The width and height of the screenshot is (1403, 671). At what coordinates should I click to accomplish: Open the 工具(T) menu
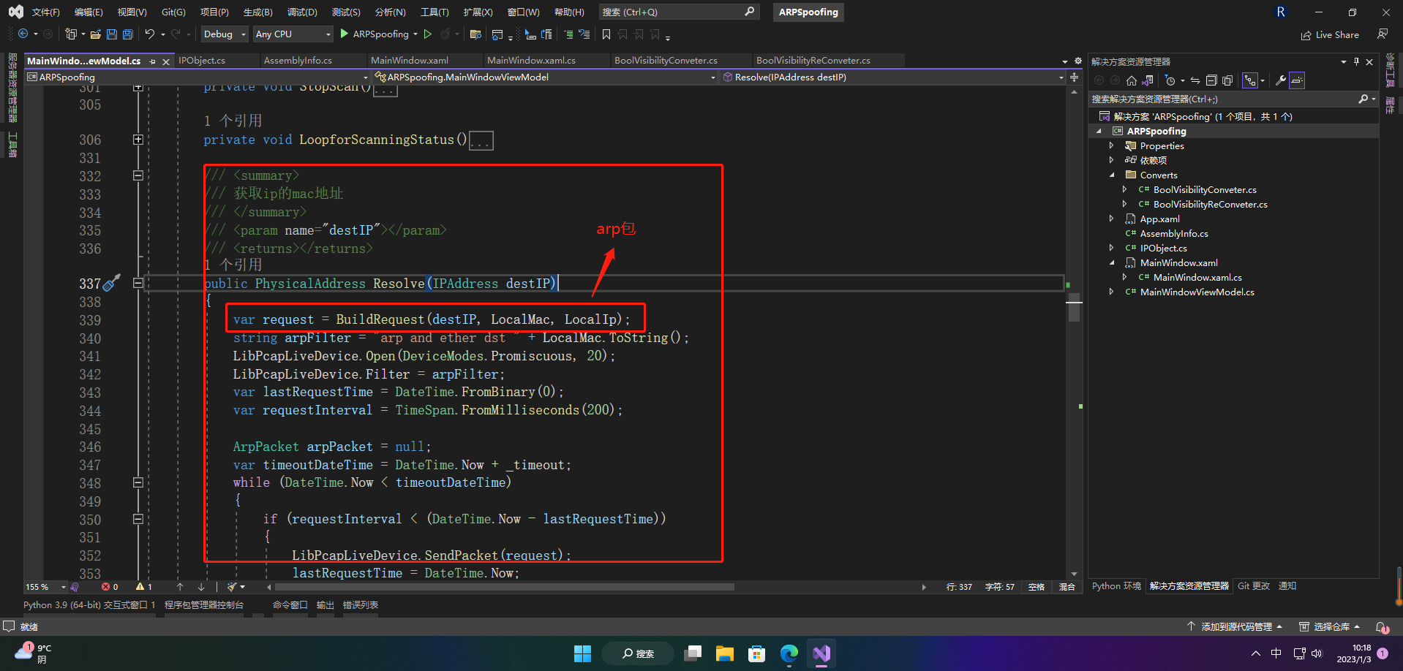[435, 12]
